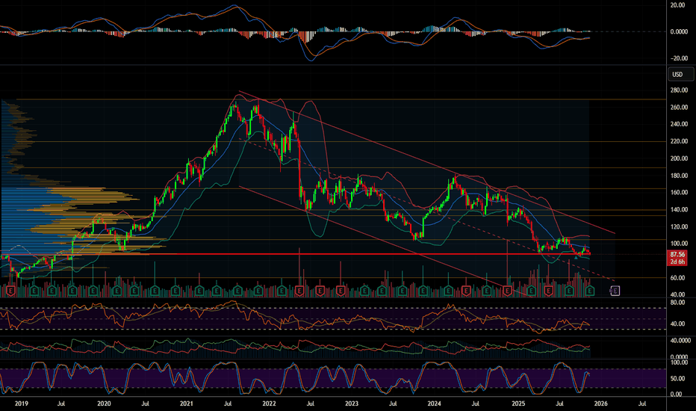Click the 280.00 label on the price scale
Image resolution: width=696 pixels, height=411 pixels.
[x=678, y=90]
